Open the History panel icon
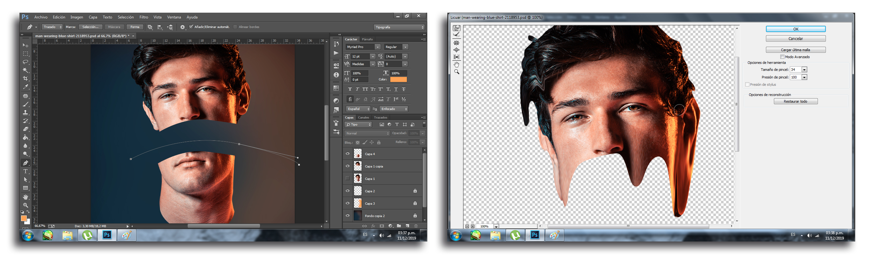This screenshot has width=873, height=258. pos(336,44)
